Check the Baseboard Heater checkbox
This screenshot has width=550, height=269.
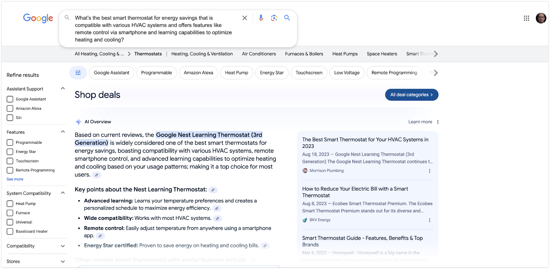(x=10, y=232)
